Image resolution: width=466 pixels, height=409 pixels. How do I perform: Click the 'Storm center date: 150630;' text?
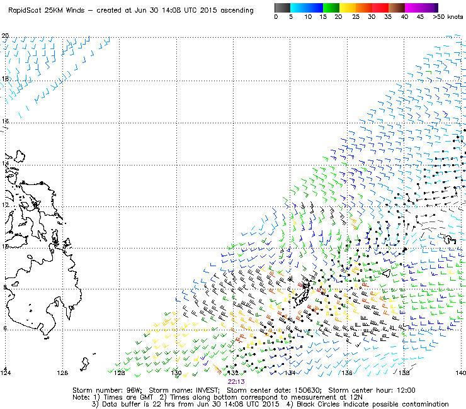[274, 390]
